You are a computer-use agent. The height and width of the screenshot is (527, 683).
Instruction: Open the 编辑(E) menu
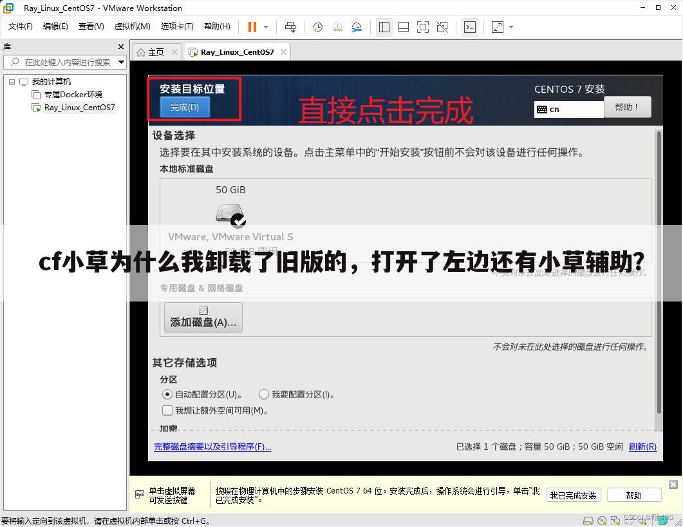(55, 26)
